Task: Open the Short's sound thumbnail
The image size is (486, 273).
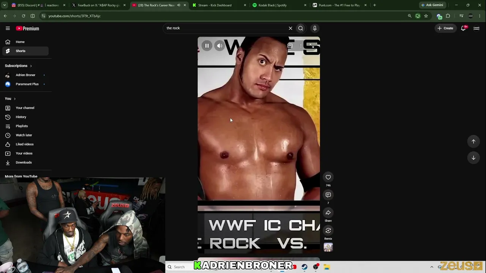Action: [328, 247]
